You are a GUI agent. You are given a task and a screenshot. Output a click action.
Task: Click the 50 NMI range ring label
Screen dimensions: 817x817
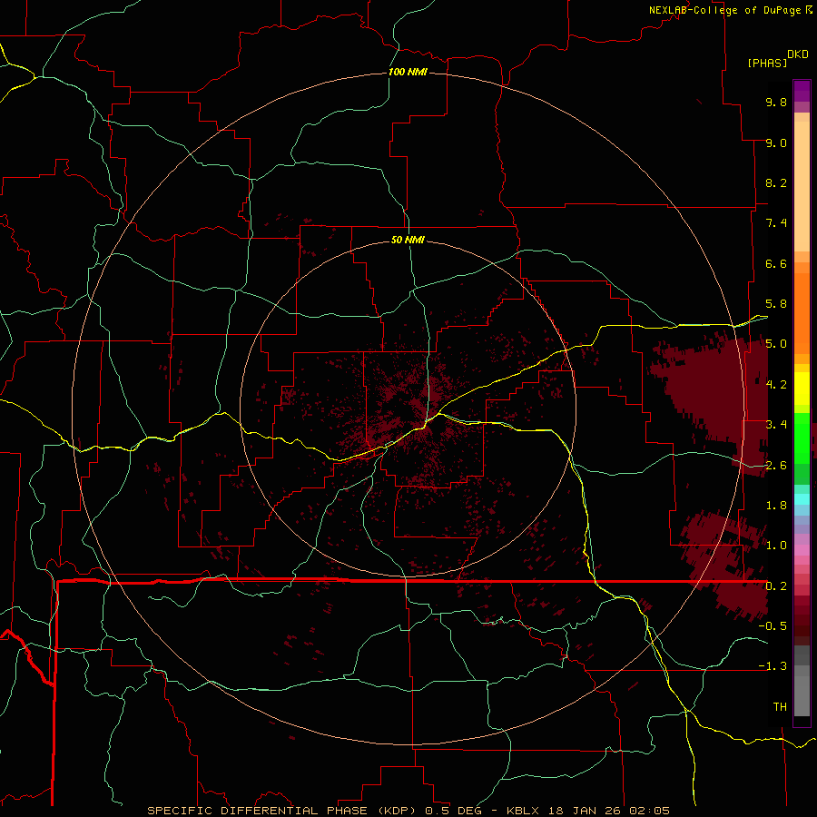tap(408, 240)
